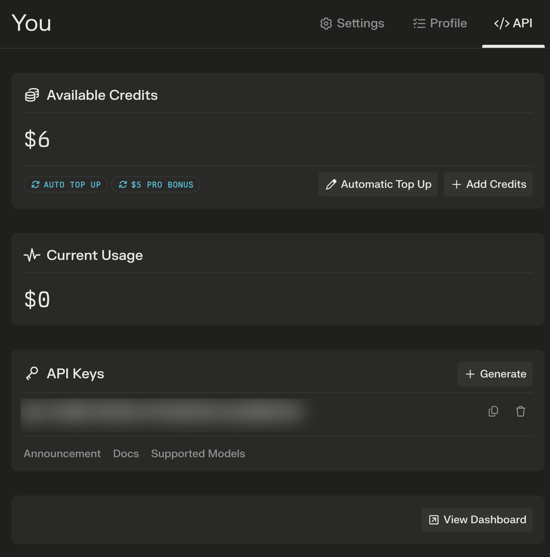Viewport: 550px width, 557px height.
Task: Click the code brackets icon in API tab
Action: tap(502, 24)
